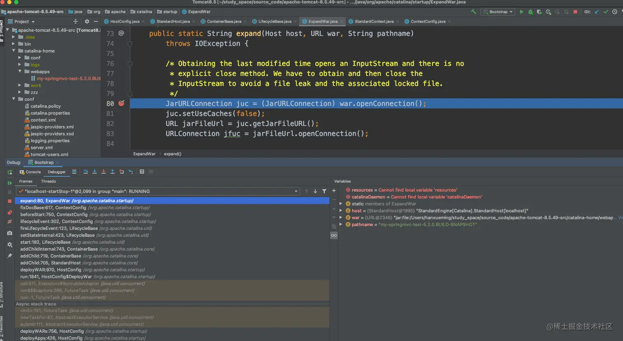Viewport: 623px width, 341px height.
Task: Expand the host variable node
Action: tap(341, 210)
